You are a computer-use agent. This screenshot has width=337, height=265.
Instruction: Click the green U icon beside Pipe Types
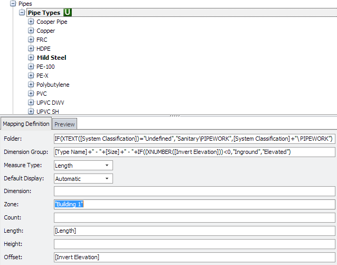tap(68, 12)
